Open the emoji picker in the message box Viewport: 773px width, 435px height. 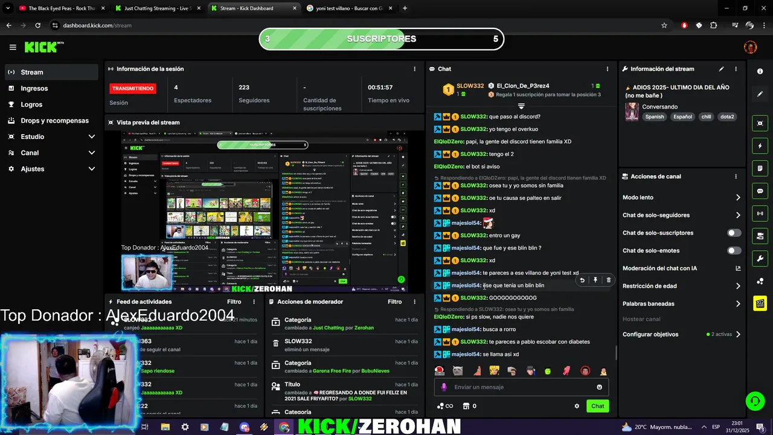(599, 387)
